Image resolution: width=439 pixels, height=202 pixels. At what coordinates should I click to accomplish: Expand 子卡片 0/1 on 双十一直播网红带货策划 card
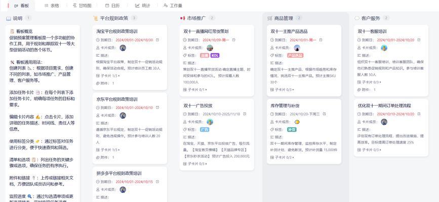tap(195, 90)
